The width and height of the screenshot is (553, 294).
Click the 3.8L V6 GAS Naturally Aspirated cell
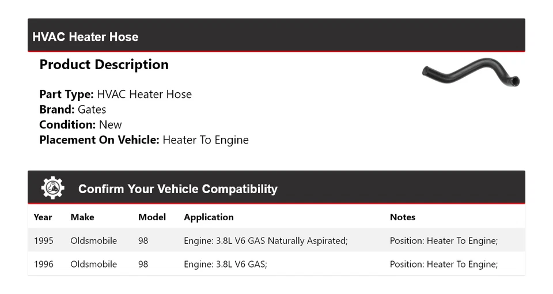(266, 240)
